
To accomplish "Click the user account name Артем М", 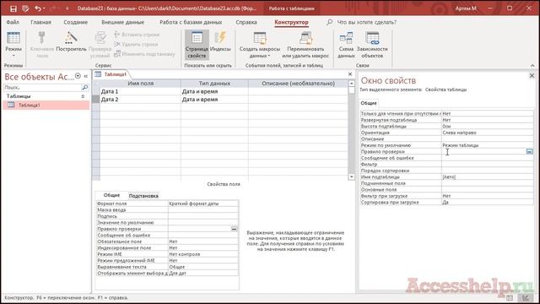I will coord(466,8).
